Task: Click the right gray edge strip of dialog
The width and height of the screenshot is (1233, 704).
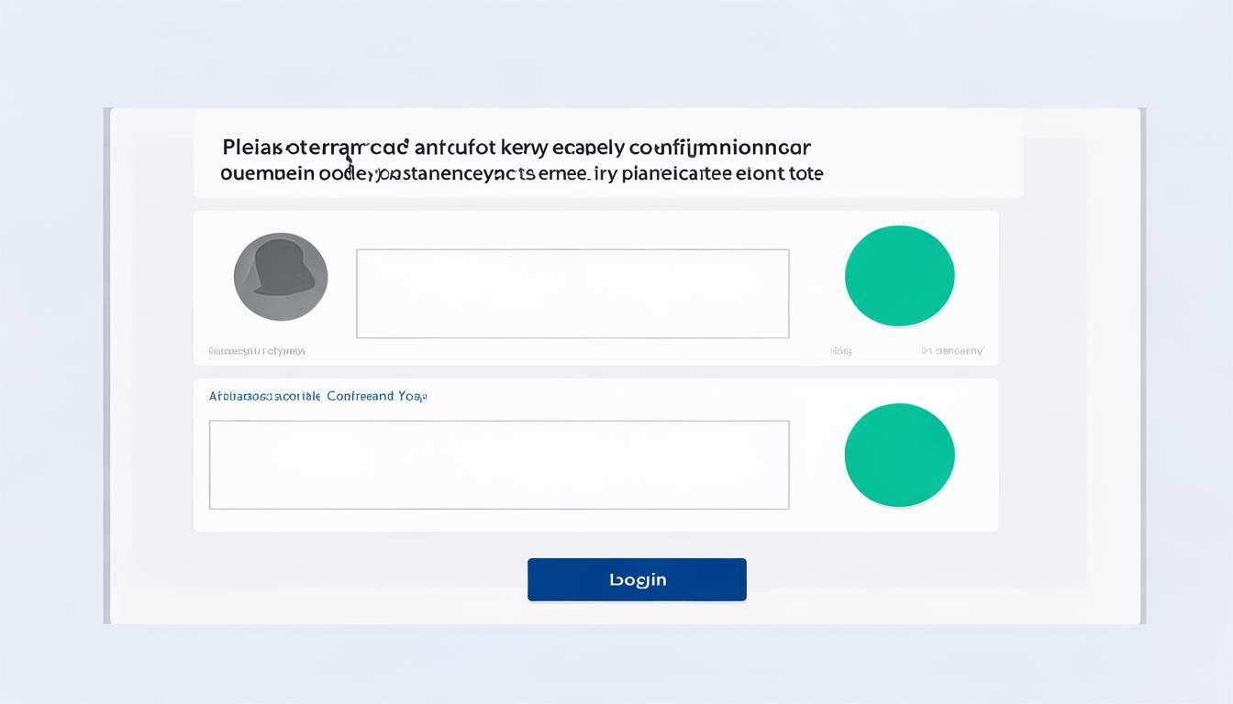Action: (x=1143, y=367)
